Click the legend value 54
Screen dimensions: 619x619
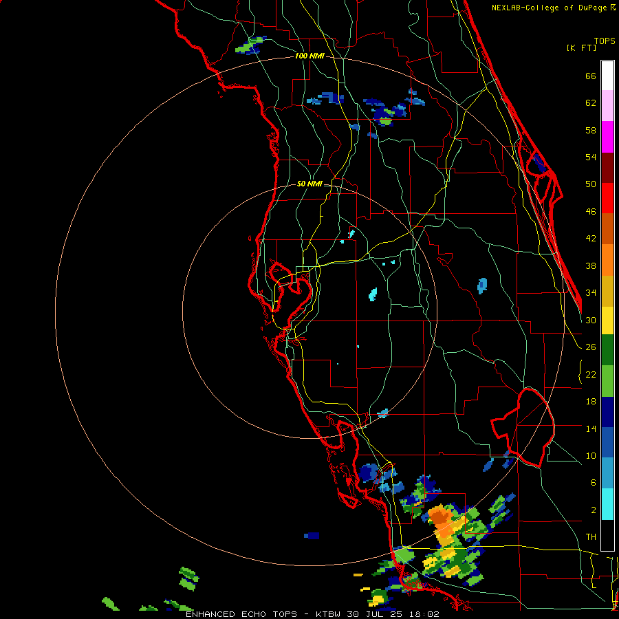click(591, 157)
